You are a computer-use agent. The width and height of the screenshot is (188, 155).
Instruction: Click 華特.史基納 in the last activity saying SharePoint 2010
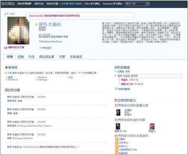tap(13, 147)
